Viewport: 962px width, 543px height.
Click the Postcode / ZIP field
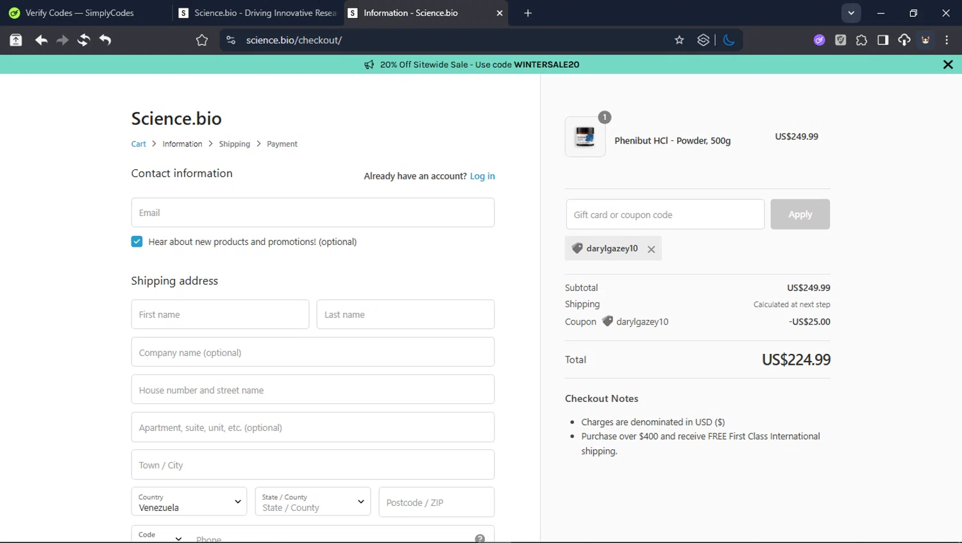[x=437, y=502]
